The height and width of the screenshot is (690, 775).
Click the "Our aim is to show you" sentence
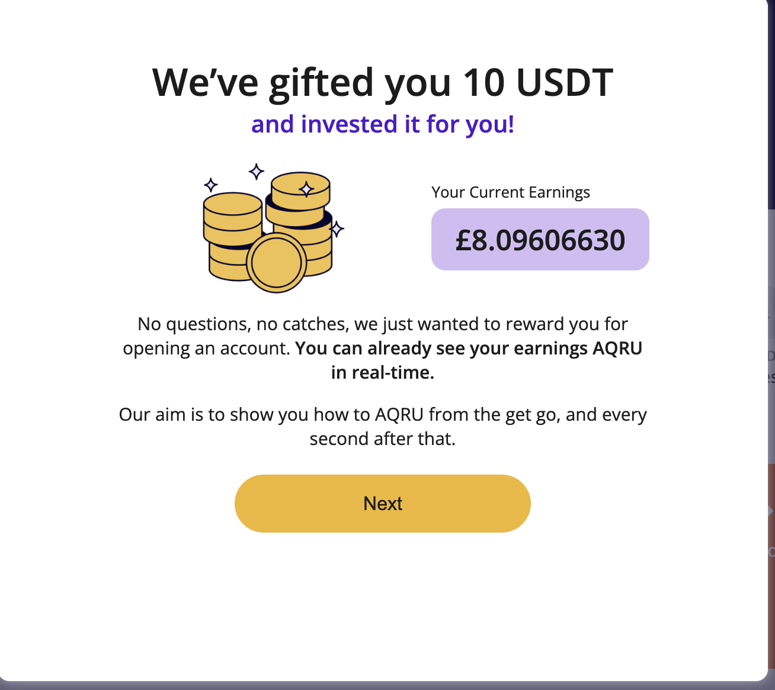pyautogui.click(x=382, y=415)
